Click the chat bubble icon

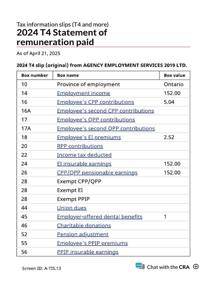pyautogui.click(x=140, y=266)
